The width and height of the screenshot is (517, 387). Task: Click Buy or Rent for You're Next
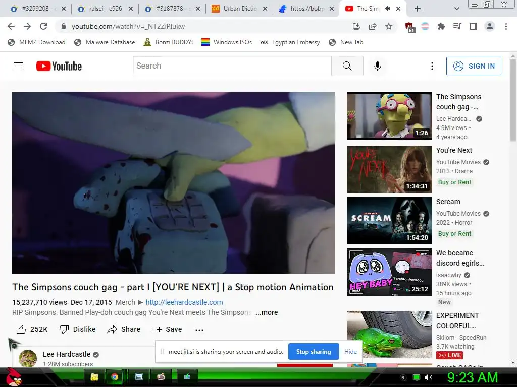(455, 182)
